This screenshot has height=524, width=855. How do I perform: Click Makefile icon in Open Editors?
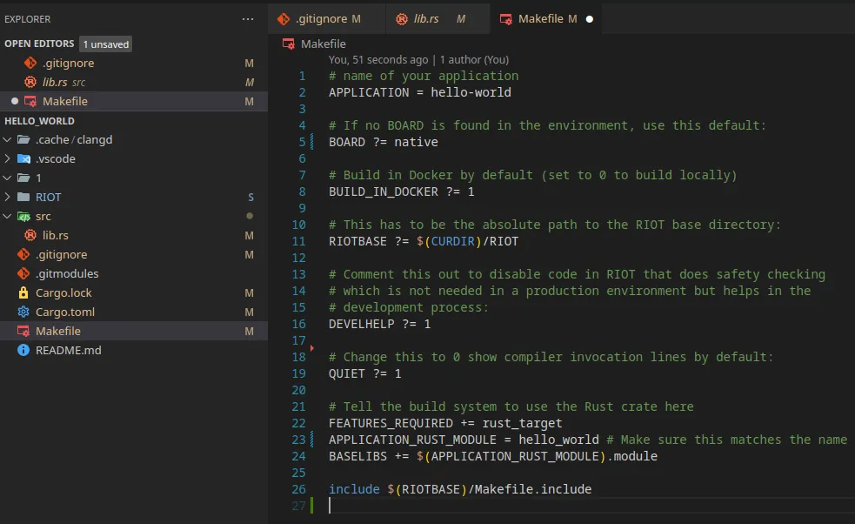tap(30, 102)
